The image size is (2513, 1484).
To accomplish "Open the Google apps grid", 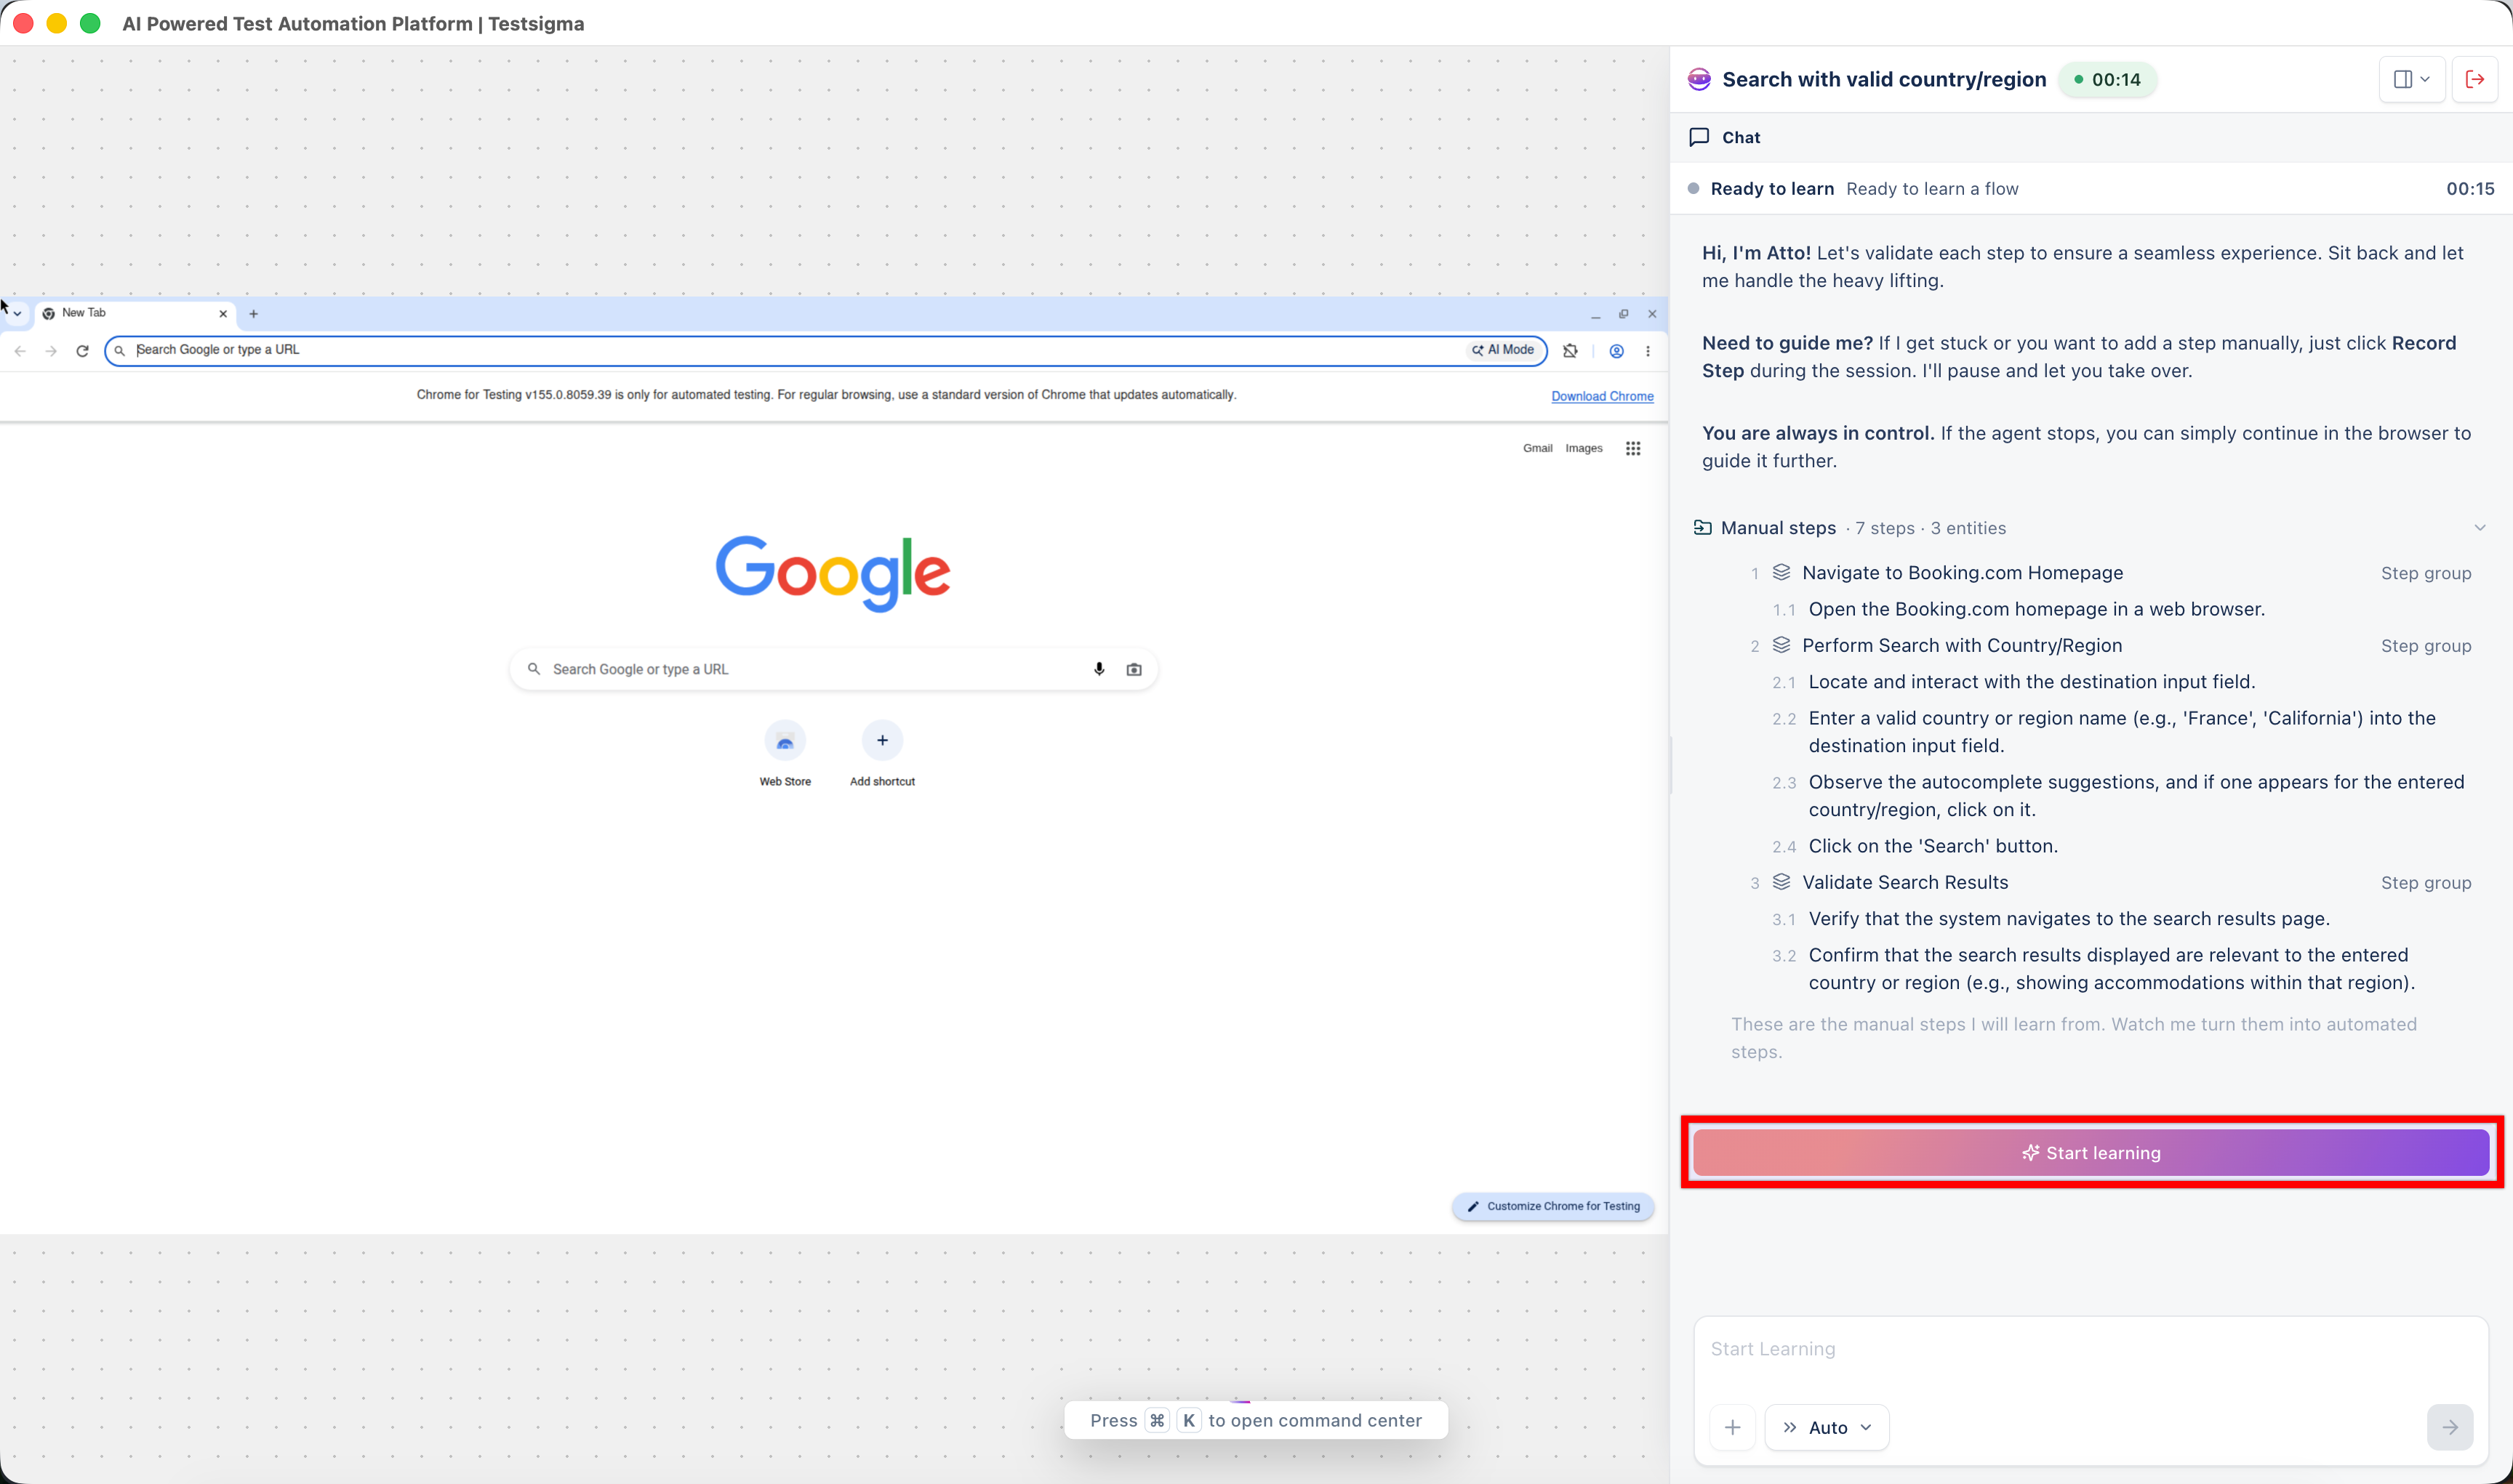I will coord(1632,448).
